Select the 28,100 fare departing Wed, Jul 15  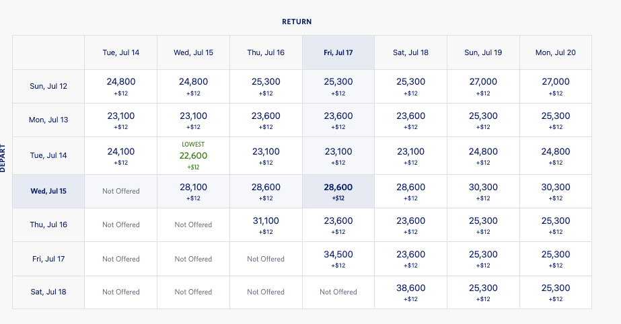click(193, 191)
